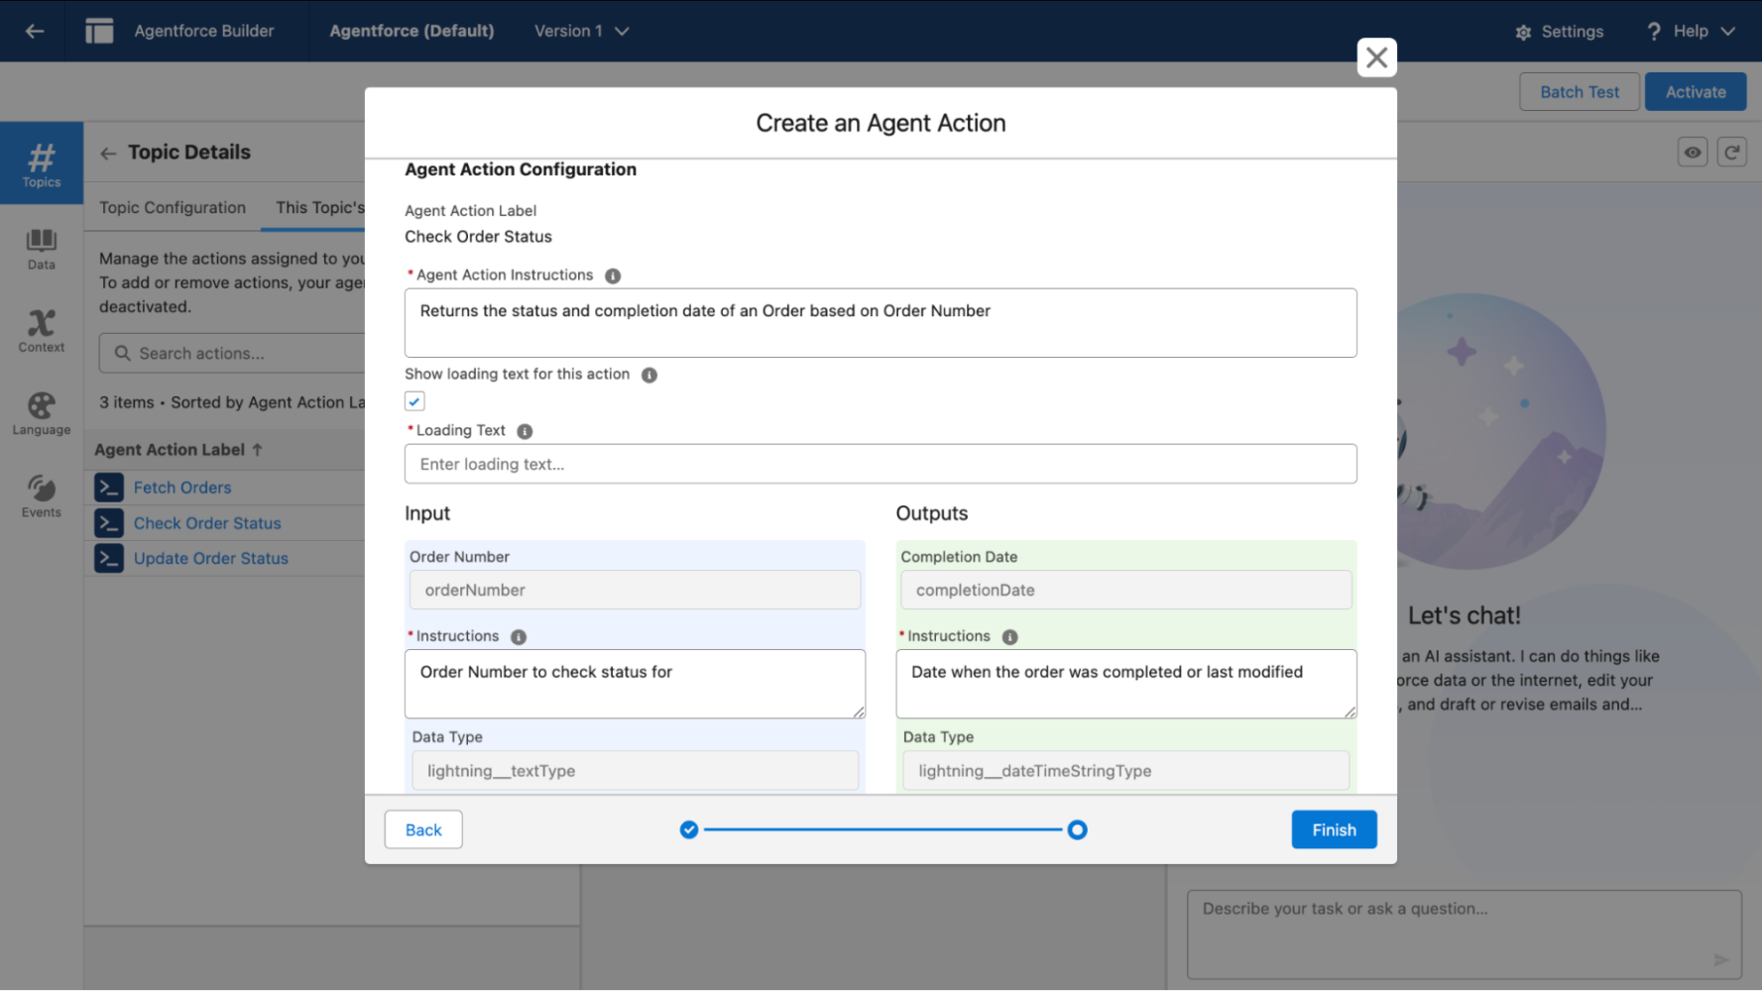
Task: Click the back arrow in top bar
Action: point(35,31)
